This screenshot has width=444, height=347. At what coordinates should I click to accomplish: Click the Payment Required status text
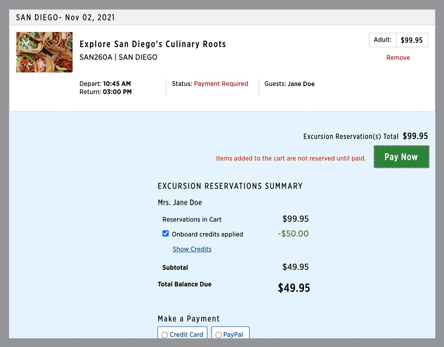[x=221, y=84]
